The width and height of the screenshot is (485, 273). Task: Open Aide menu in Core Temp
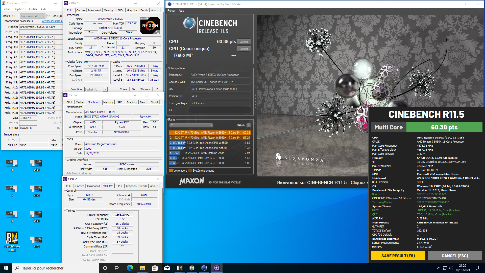coord(43,9)
